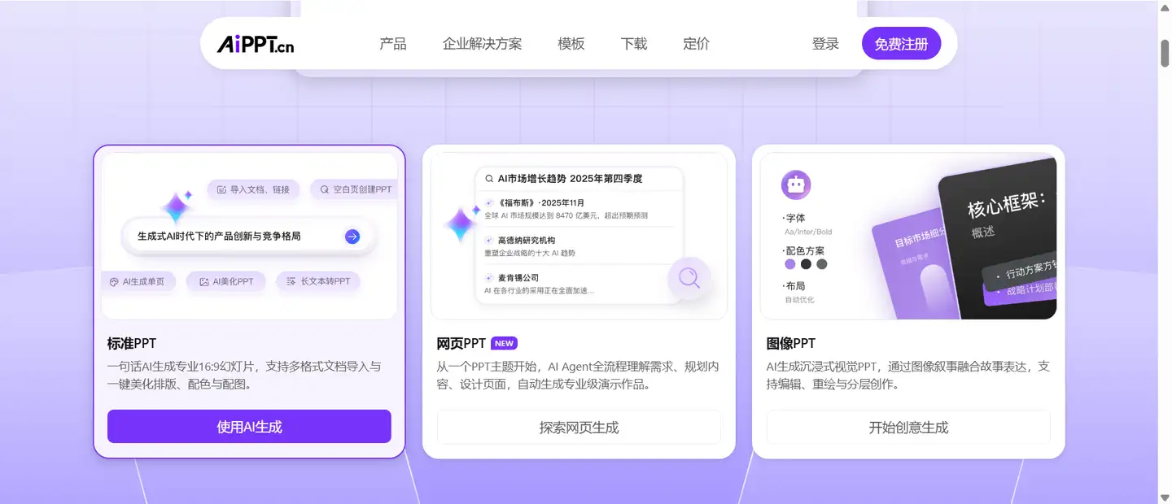Click the 图像PPT title

(x=790, y=343)
